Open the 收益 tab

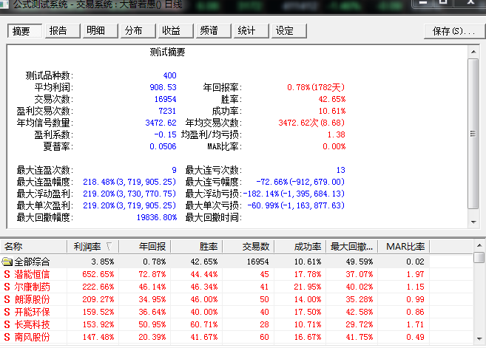click(x=172, y=31)
